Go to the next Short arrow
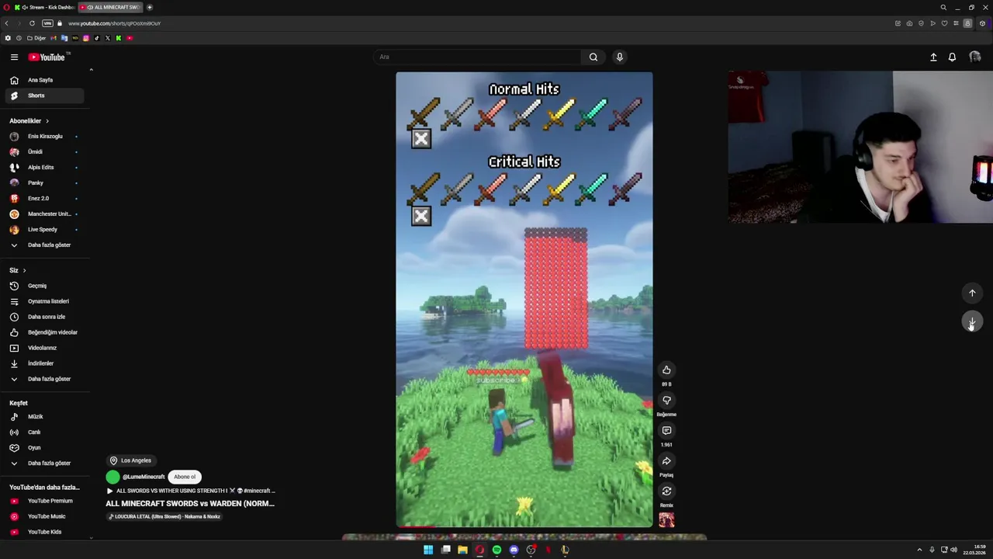 pyautogui.click(x=972, y=321)
